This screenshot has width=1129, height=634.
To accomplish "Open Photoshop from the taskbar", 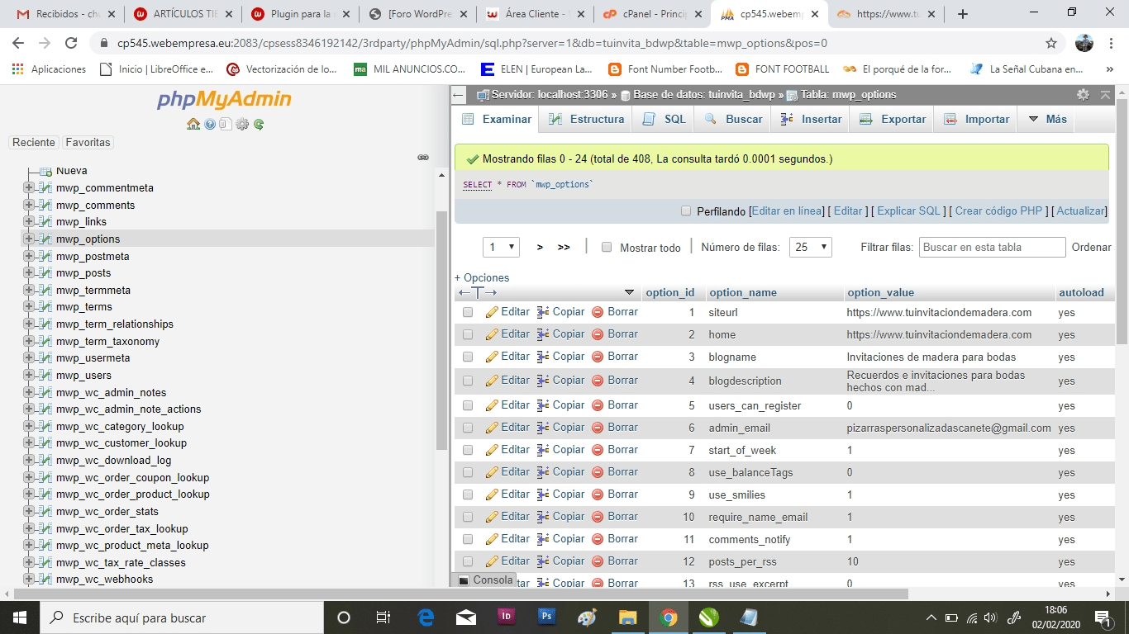I will [x=546, y=617].
